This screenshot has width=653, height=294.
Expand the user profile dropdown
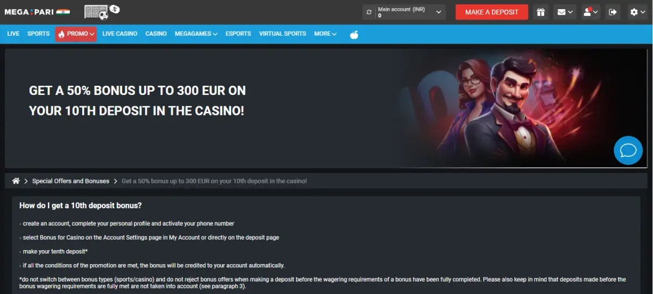pos(590,12)
